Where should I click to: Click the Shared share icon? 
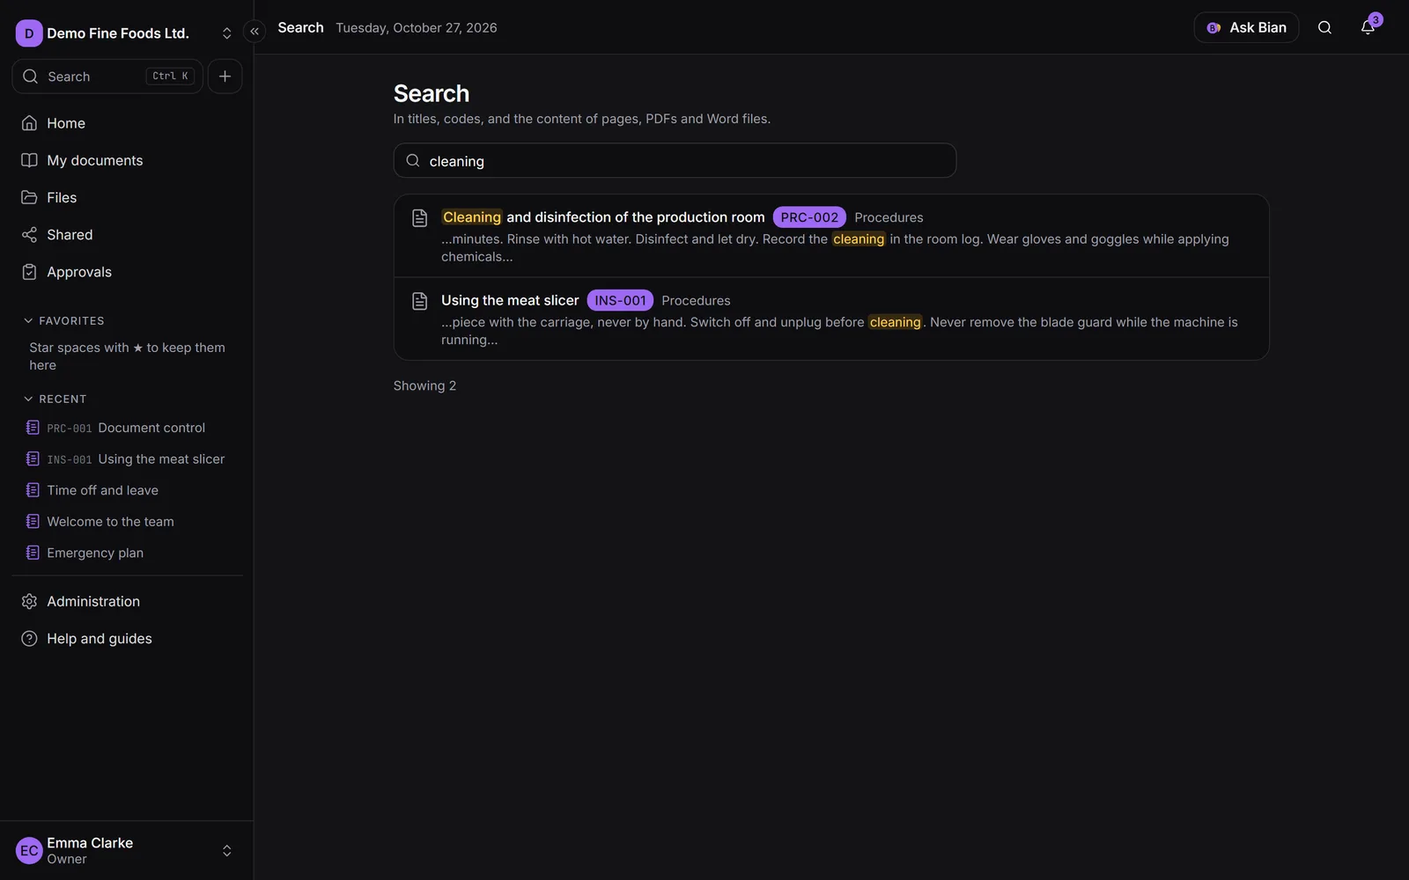(x=29, y=235)
